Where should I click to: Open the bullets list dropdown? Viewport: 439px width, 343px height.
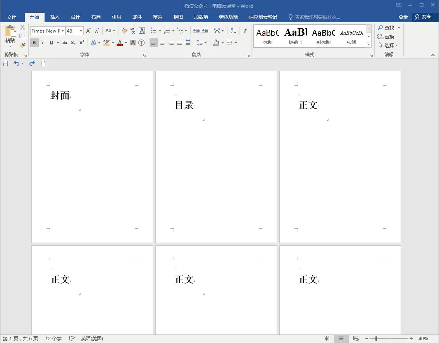[x=160, y=31]
